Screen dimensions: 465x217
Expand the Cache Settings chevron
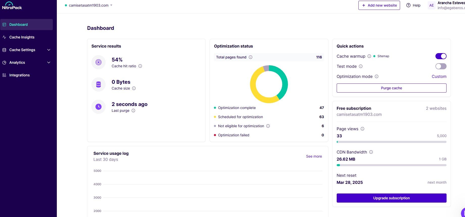(x=49, y=50)
